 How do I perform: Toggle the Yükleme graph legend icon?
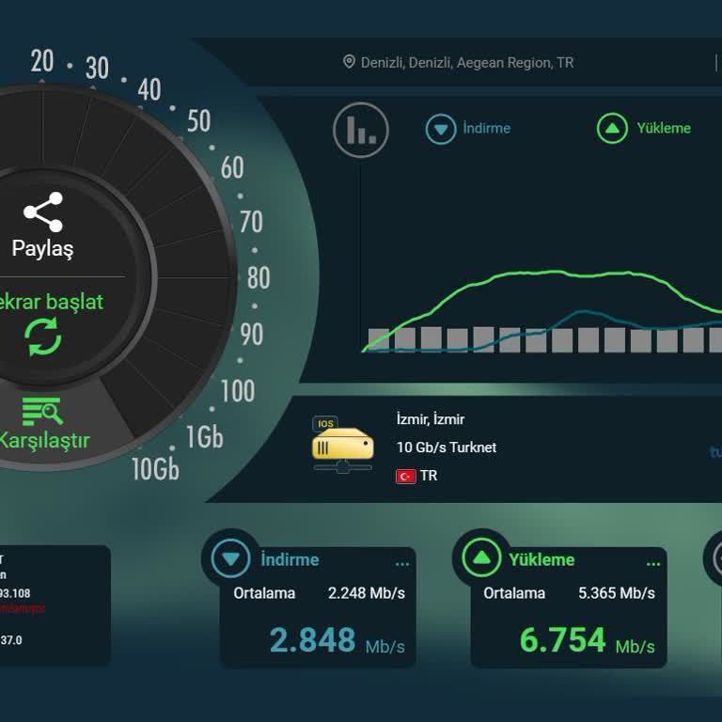click(x=612, y=129)
